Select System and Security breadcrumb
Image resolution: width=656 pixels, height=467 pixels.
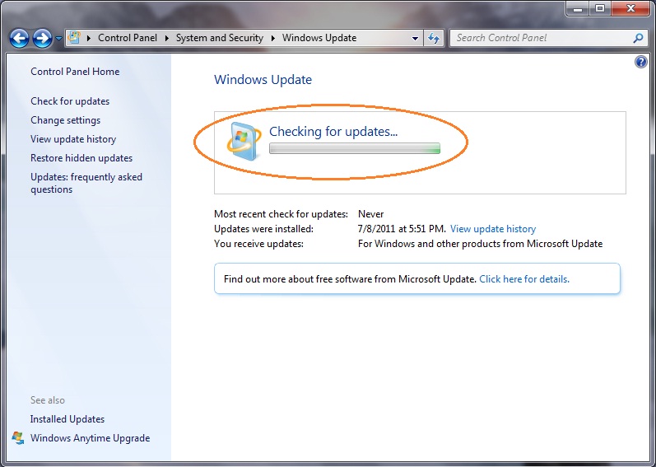220,38
